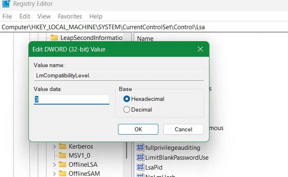
Task: Expand the Kerberos key
Action: tap(54, 147)
